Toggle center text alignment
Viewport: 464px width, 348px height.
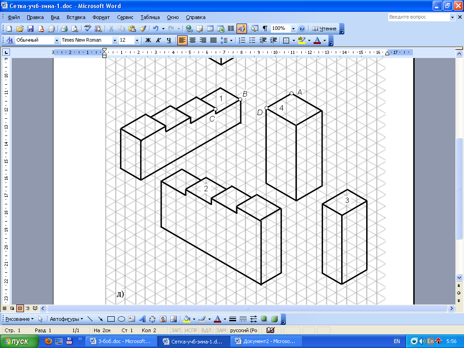(192, 40)
